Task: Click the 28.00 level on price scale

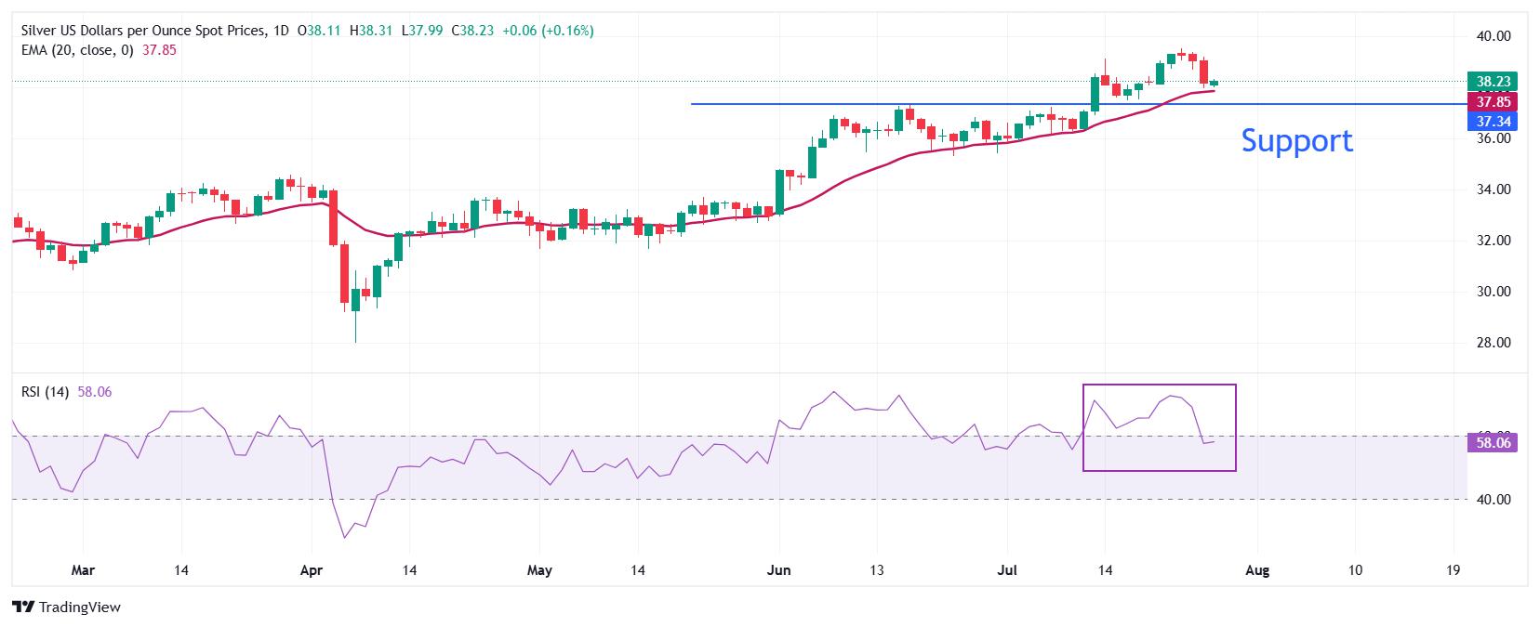Action: 1494,343
